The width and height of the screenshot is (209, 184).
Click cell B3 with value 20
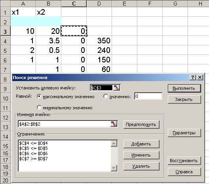coord(49,31)
